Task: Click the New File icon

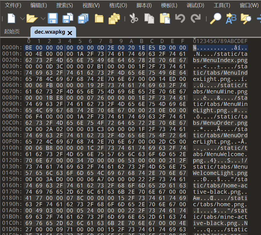Action: pyautogui.click(x=11, y=19)
